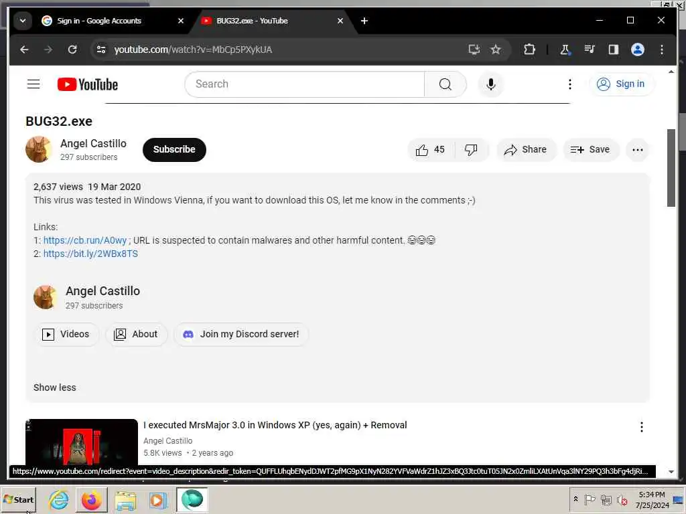Save the video to a playlist
The height and width of the screenshot is (514, 686).
coord(590,150)
